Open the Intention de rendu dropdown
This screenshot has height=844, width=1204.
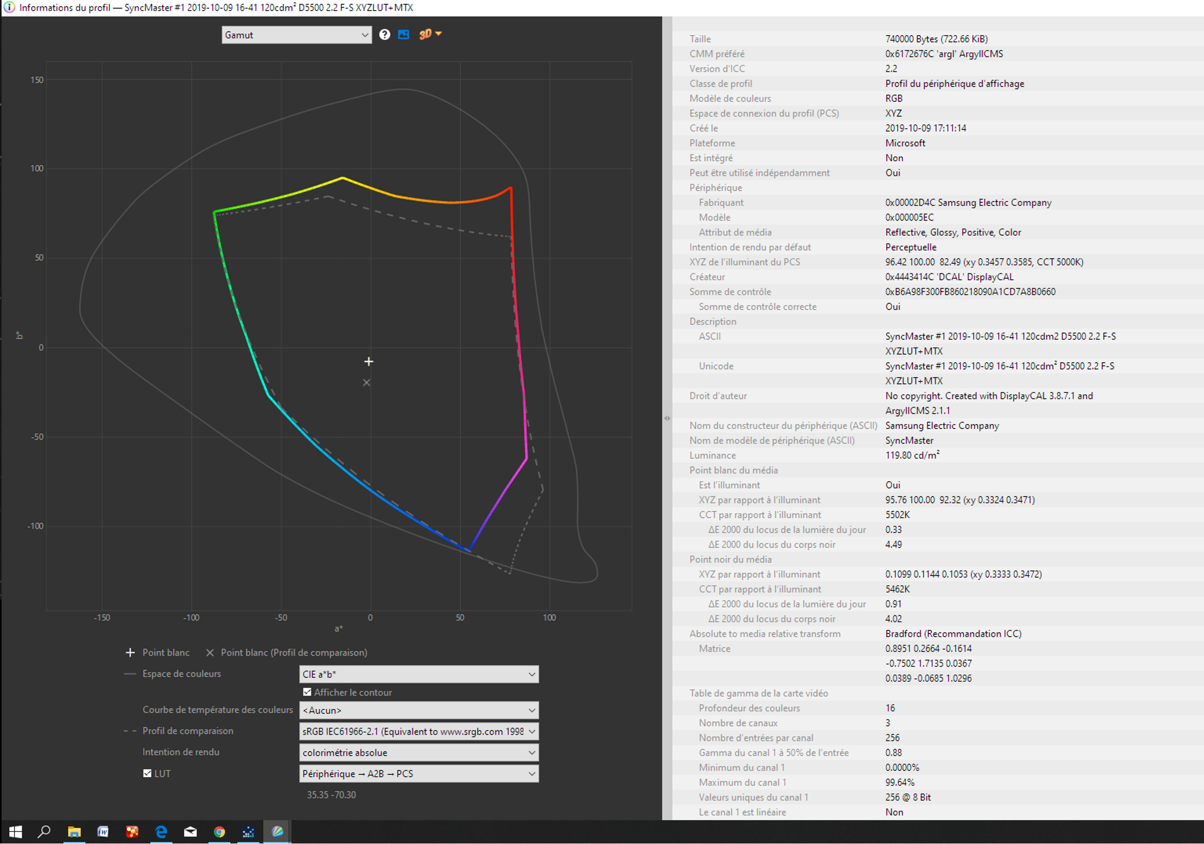tap(419, 752)
